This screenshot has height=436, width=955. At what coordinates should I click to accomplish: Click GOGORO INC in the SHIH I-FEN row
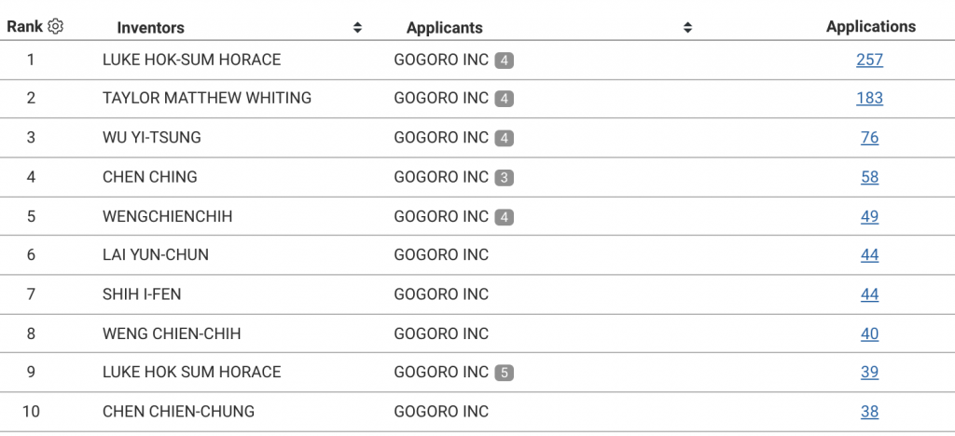click(441, 294)
